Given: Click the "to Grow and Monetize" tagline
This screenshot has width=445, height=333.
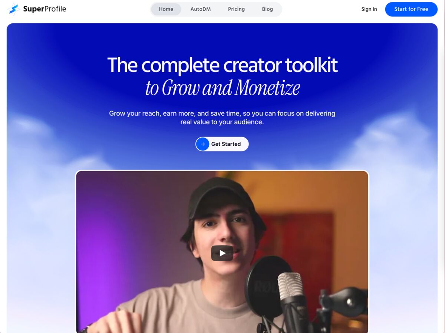Looking at the screenshot, I should (x=222, y=88).
